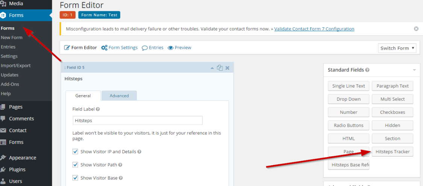Open Add-Ons in Forms submenu
The height and width of the screenshot is (186, 423).
click(x=10, y=84)
